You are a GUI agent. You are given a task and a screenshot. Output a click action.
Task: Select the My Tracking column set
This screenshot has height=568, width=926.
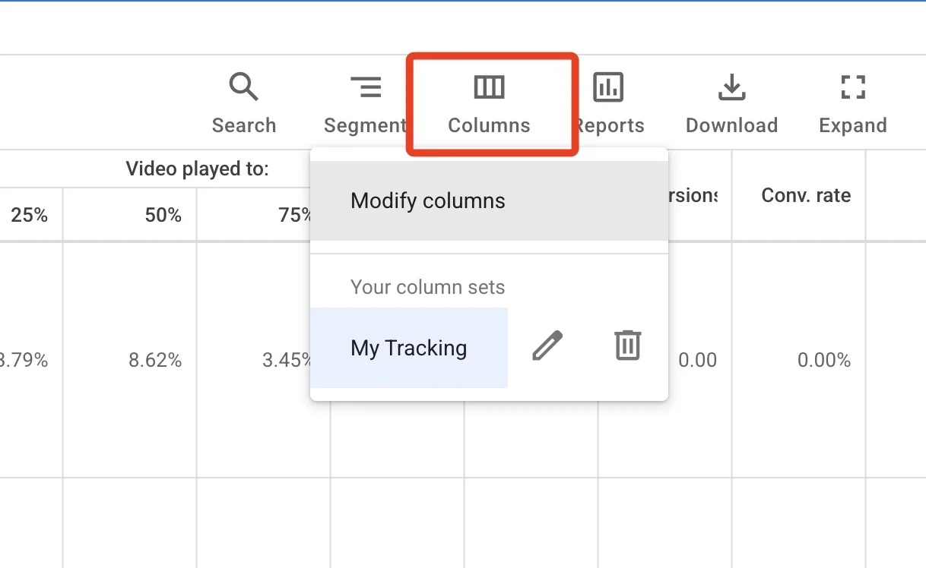[x=409, y=348]
